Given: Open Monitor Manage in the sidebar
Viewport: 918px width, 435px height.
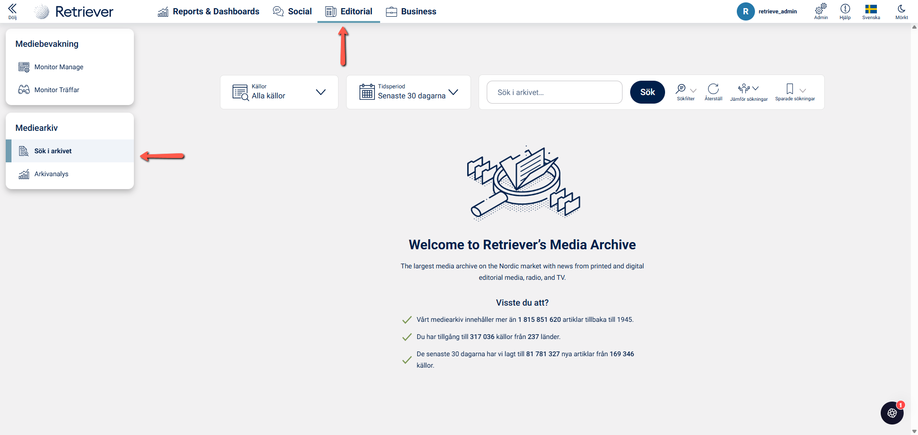Looking at the screenshot, I should [x=70, y=67].
